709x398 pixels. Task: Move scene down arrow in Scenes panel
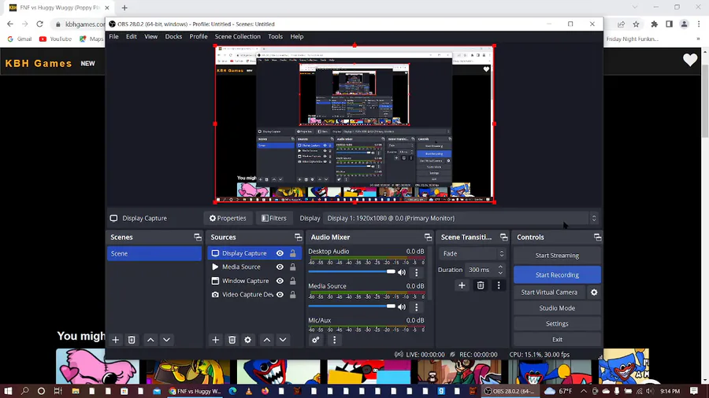tap(166, 340)
